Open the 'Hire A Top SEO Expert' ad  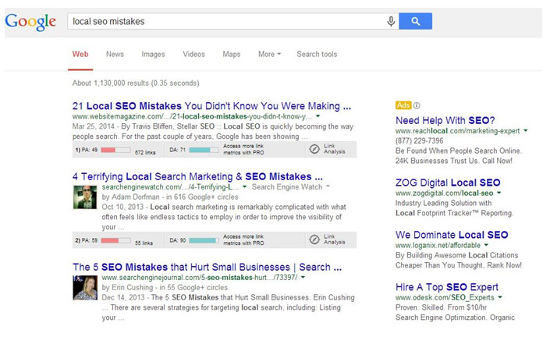click(447, 287)
